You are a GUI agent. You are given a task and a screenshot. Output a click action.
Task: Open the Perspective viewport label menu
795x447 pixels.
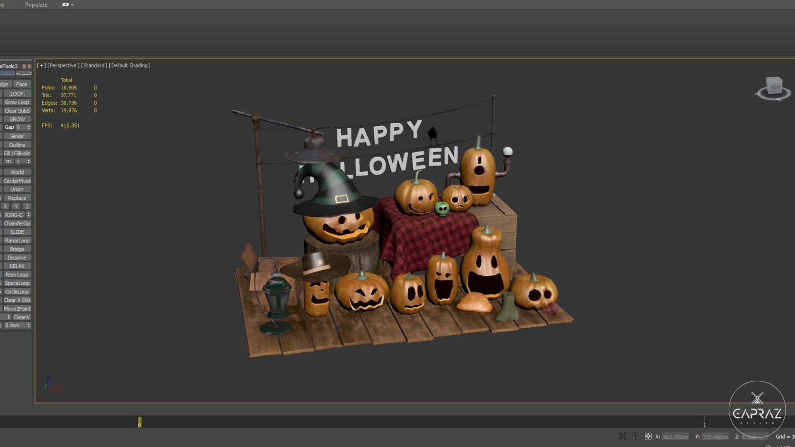63,65
